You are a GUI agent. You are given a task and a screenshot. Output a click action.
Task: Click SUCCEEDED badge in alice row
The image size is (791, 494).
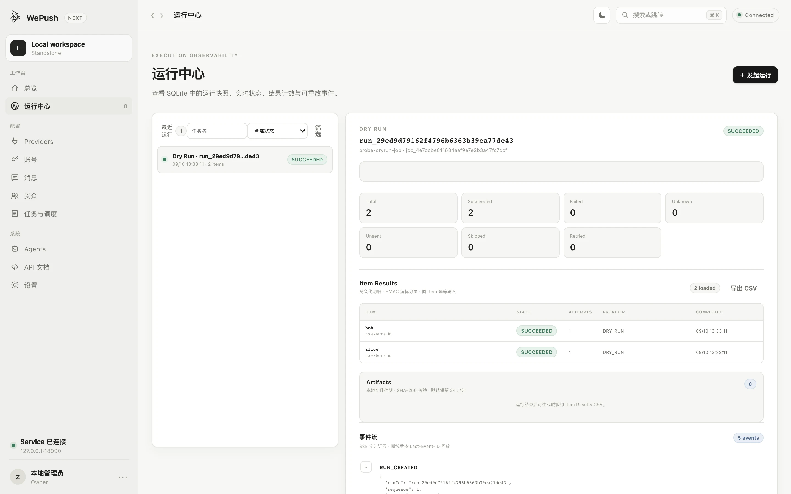[536, 352]
